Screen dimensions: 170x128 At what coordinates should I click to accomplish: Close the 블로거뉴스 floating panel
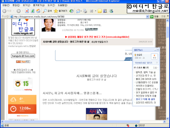pos(158,50)
